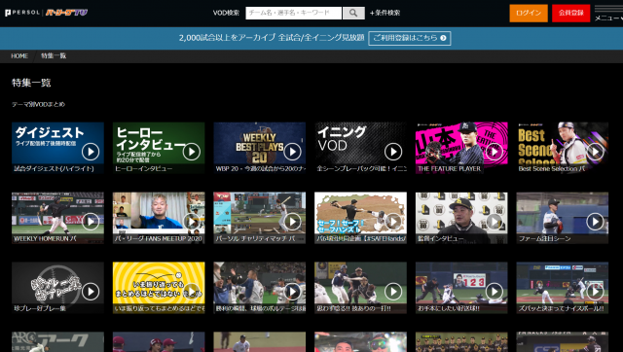Play the WEEKLY HOMERUN play icon
The width and height of the screenshot is (623, 352).
(x=91, y=222)
